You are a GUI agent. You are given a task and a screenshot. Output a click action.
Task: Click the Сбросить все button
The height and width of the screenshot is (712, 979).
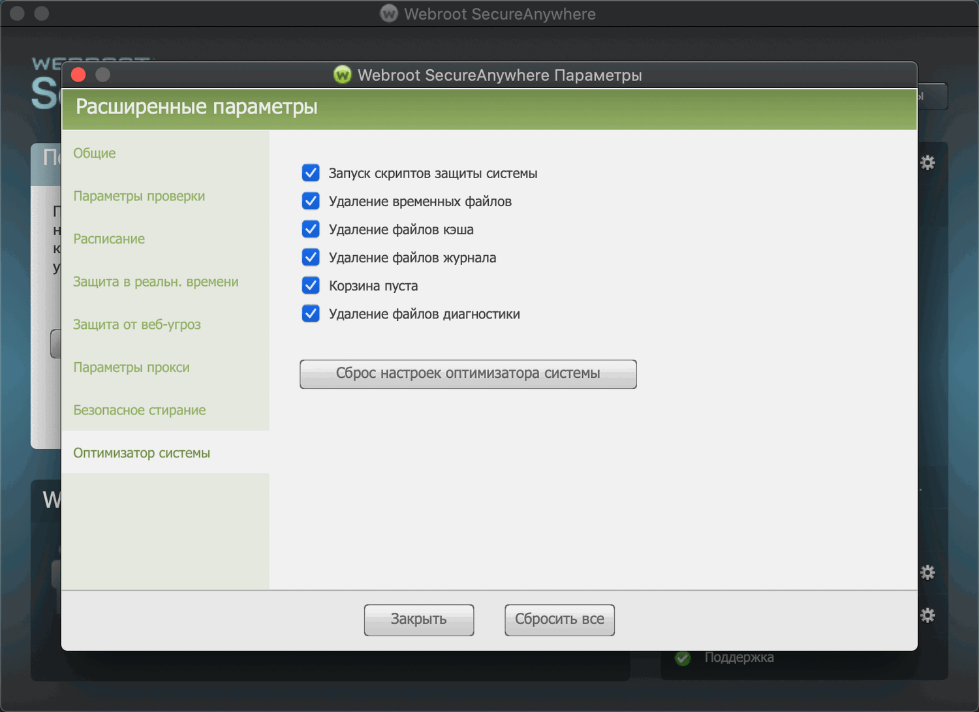559,619
